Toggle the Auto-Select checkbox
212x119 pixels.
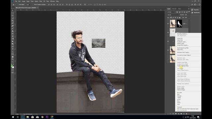pos(18,5)
